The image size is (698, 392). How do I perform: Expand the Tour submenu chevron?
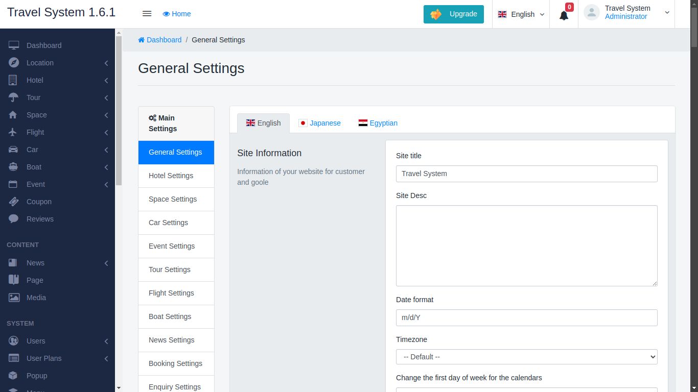coord(106,97)
